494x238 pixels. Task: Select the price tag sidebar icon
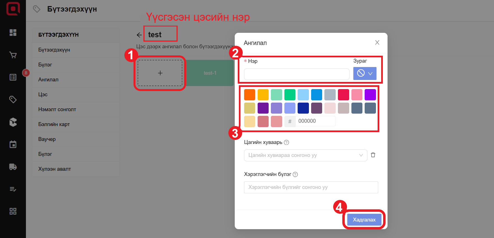pos(13,99)
